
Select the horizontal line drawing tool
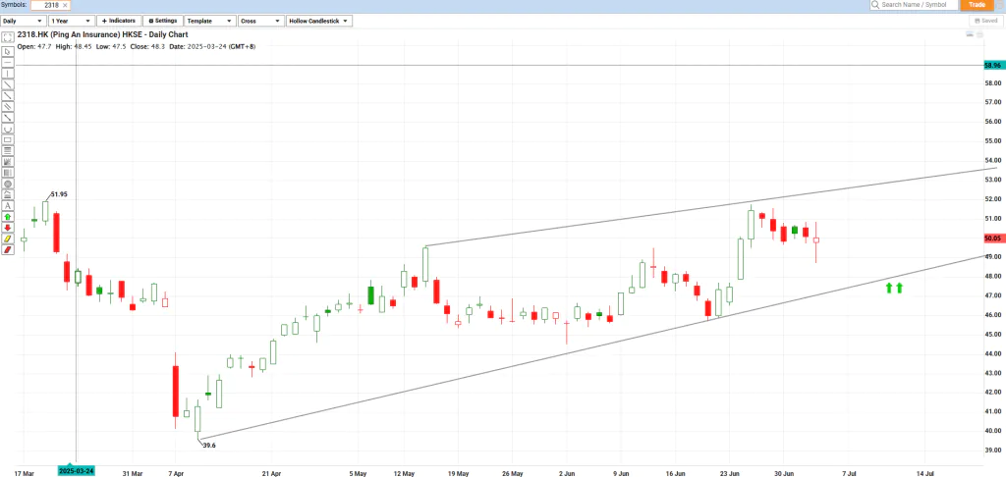(8, 62)
